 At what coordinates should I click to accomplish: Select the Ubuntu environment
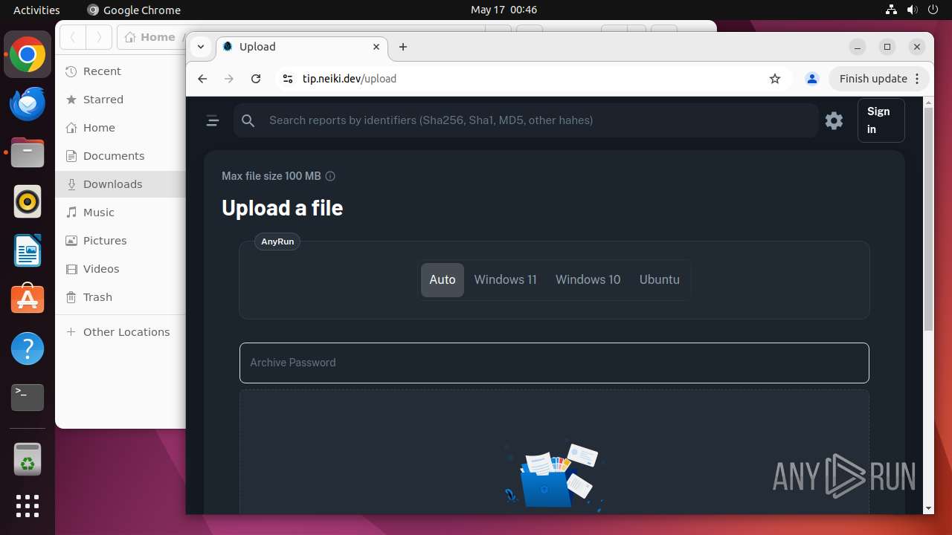[x=660, y=280]
